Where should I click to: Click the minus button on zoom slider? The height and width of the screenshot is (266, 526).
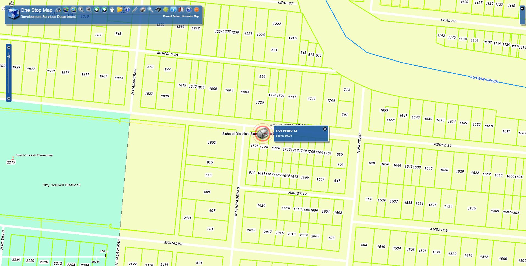[x=9, y=98]
